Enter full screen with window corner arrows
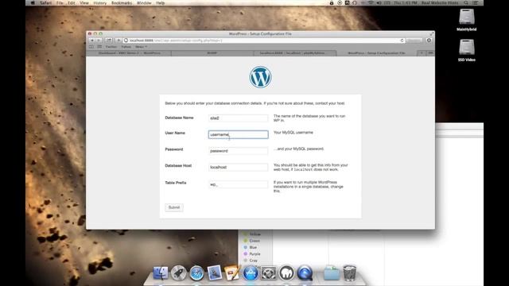Screen dimensions: 509x286 (x=431, y=33)
